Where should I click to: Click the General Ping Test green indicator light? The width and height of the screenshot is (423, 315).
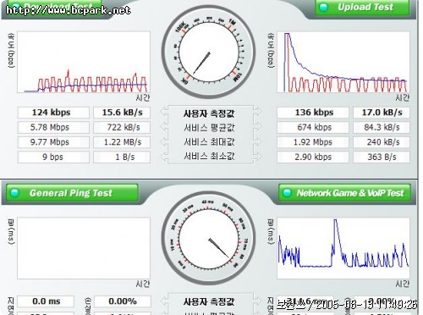point(14,193)
